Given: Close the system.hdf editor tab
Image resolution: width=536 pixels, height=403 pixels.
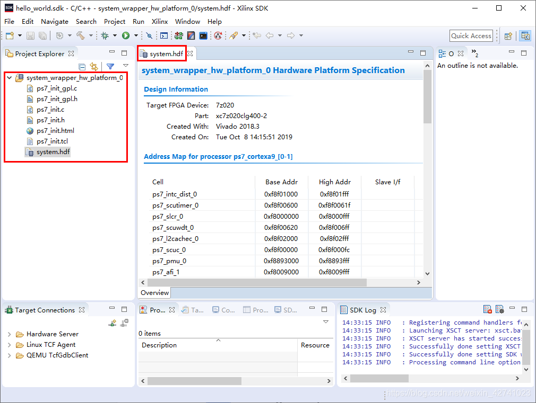Looking at the screenshot, I should point(190,53).
